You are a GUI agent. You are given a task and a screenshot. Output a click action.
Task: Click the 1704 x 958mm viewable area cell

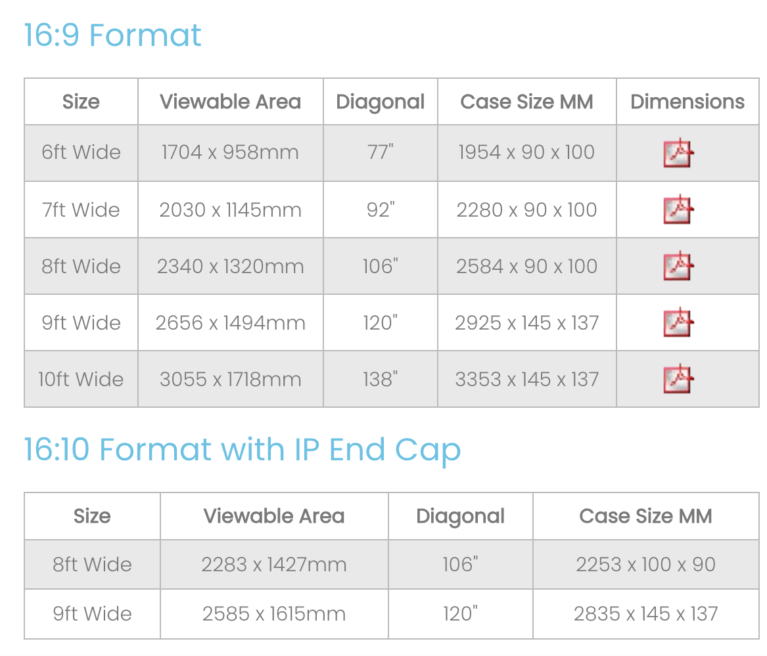pyautogui.click(x=230, y=152)
